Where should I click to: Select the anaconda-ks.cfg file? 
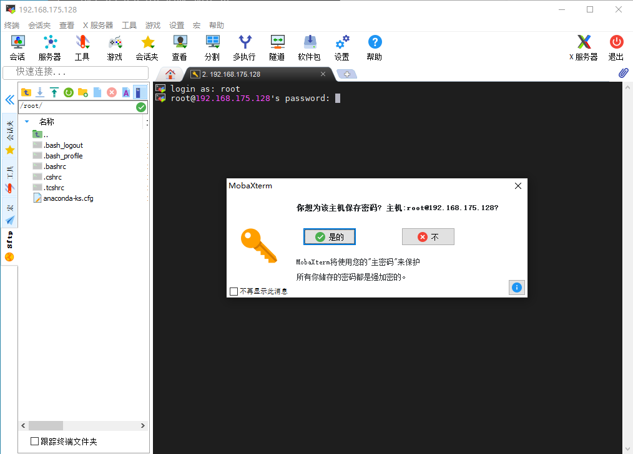coord(64,198)
